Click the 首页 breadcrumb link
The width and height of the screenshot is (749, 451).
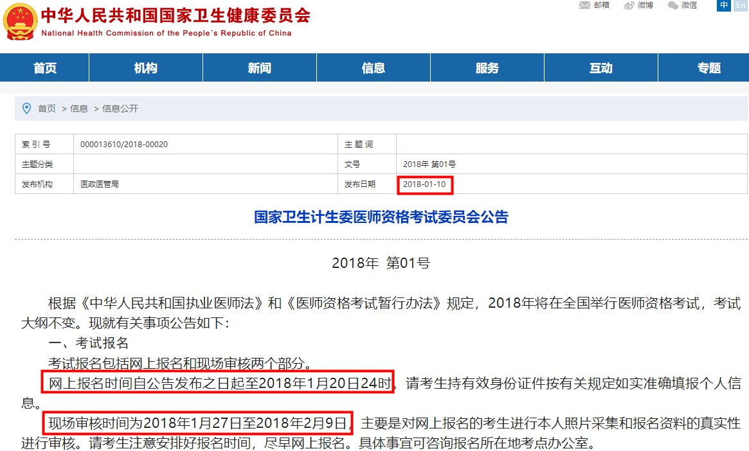(47, 109)
